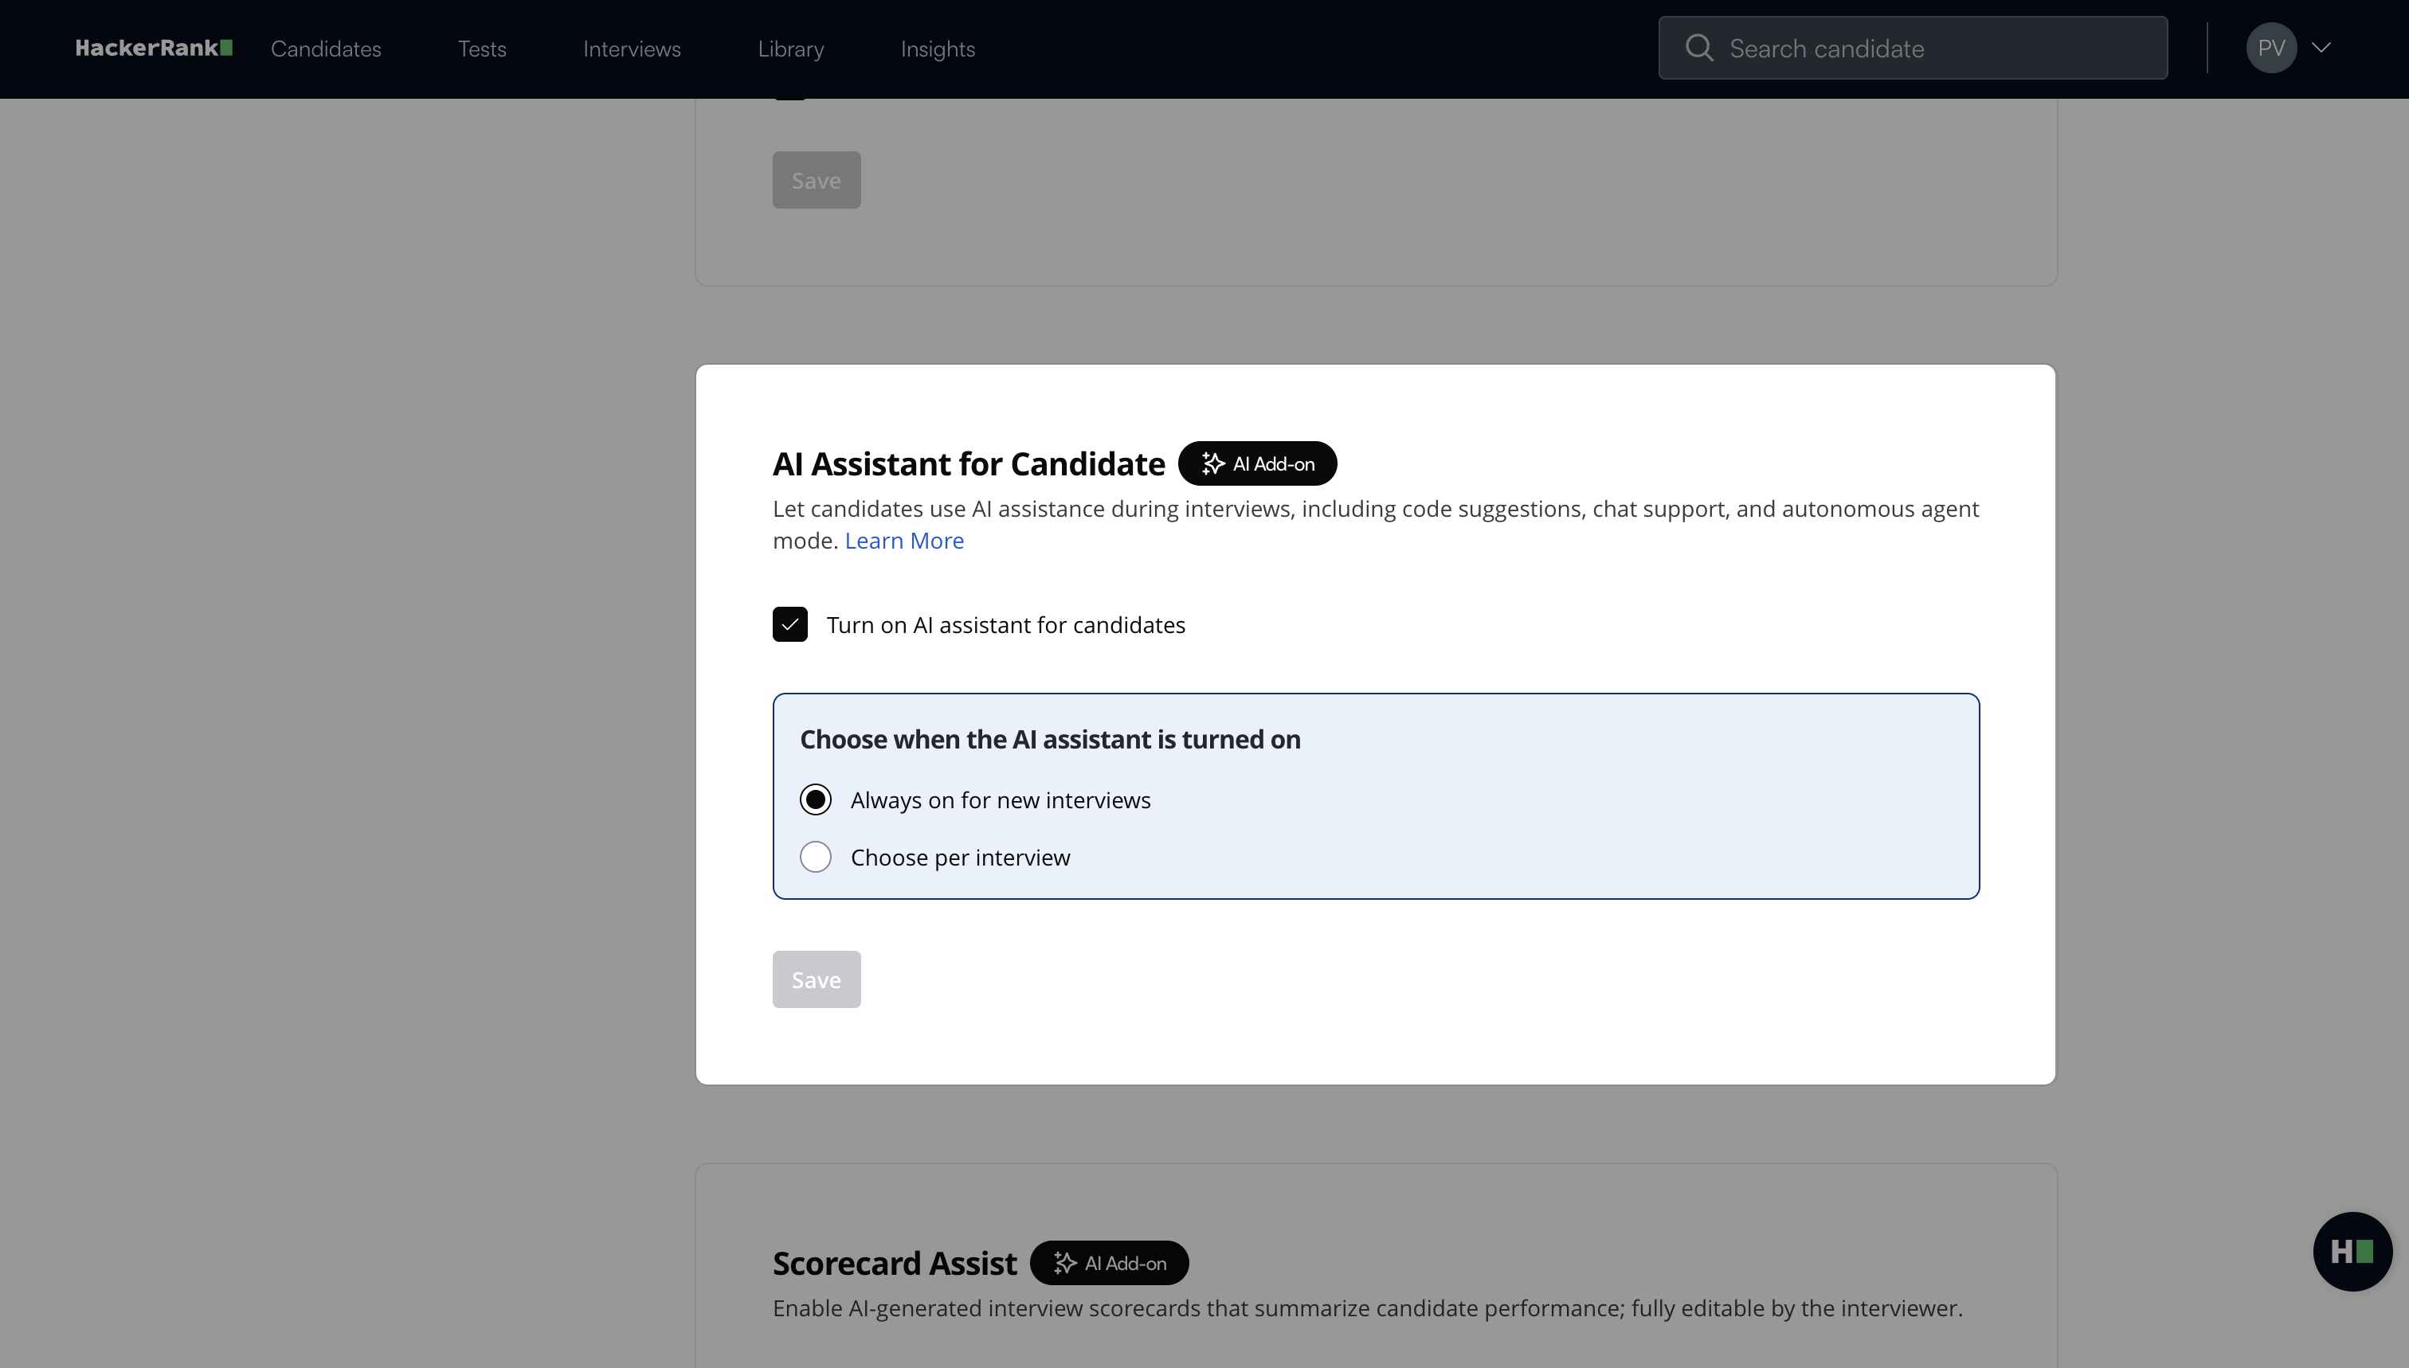Click the search magnifier icon
The height and width of the screenshot is (1368, 2409).
point(1698,48)
